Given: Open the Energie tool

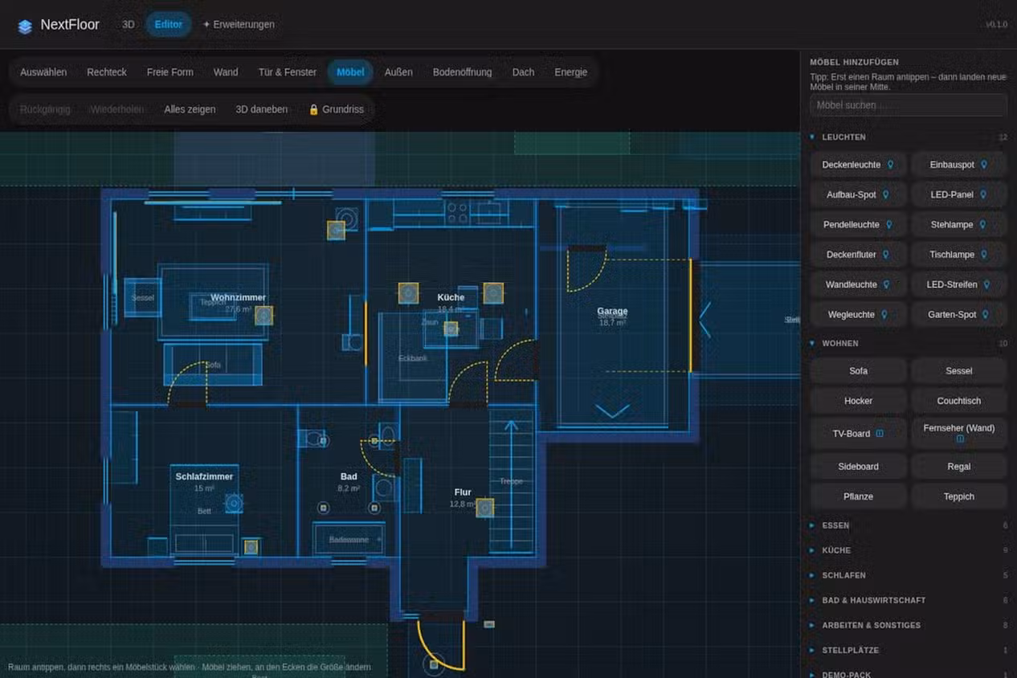Looking at the screenshot, I should [x=570, y=72].
